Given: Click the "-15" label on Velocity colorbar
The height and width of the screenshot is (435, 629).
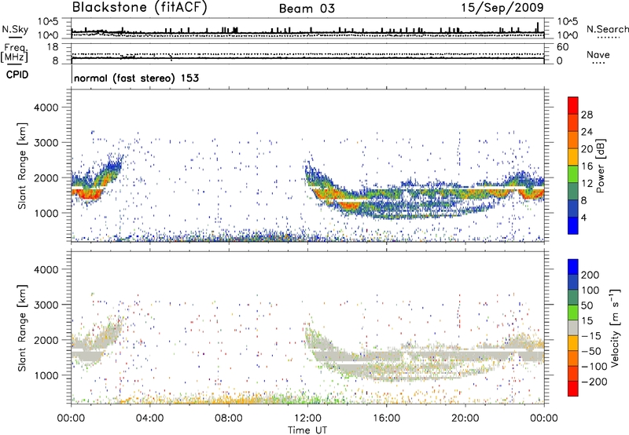Looking at the screenshot, I should [591, 335].
